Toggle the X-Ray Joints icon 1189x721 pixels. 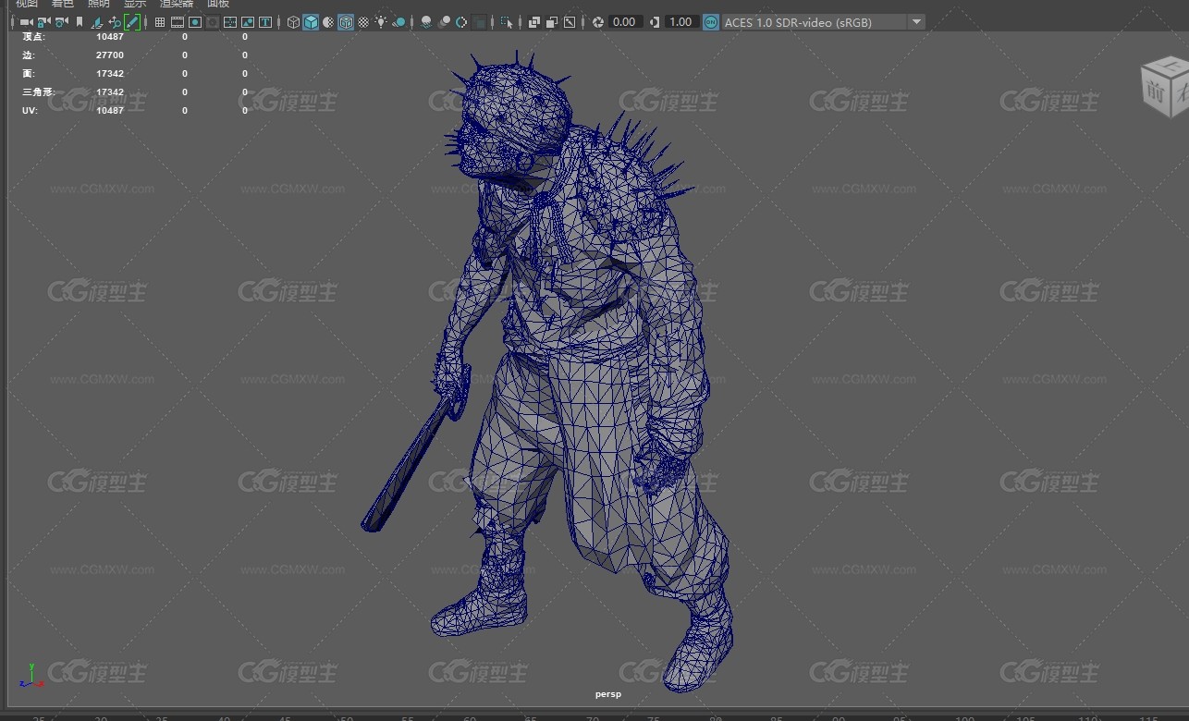(570, 21)
